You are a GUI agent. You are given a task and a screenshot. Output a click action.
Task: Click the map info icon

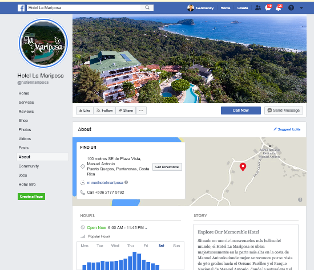(300, 200)
